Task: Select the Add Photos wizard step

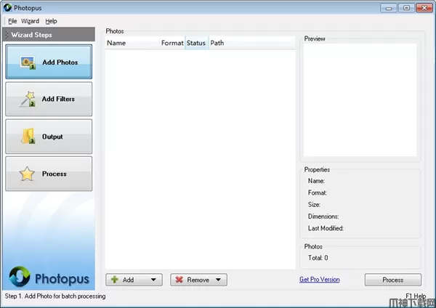Action: pos(49,62)
